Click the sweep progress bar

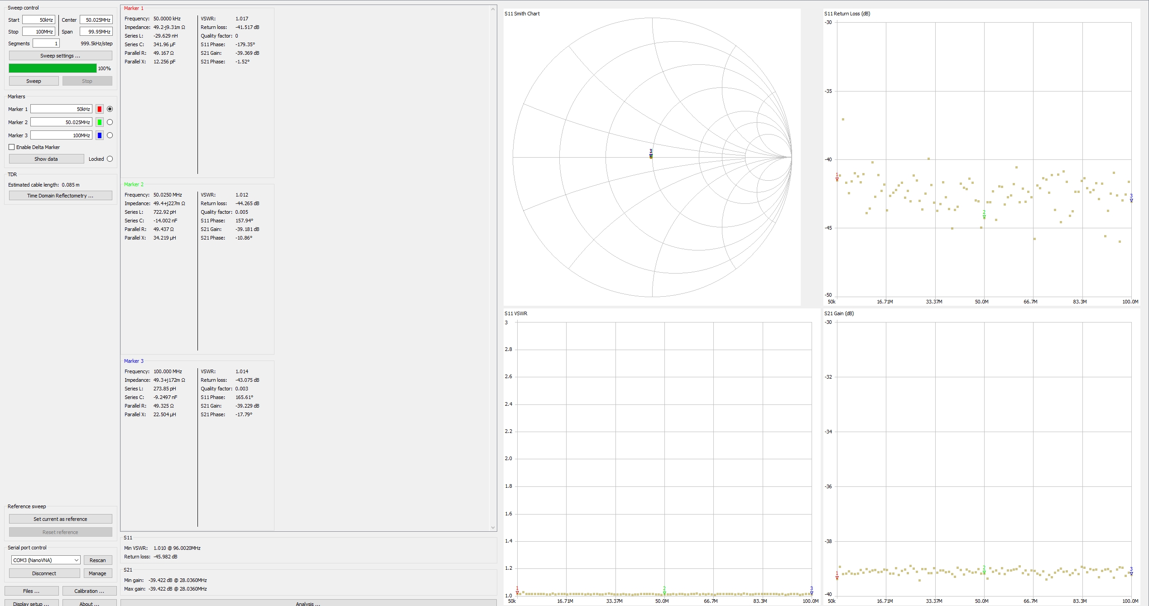(53, 68)
